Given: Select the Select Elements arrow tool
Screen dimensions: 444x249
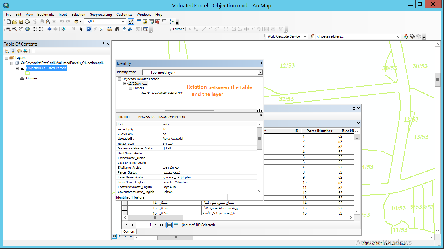Looking at the screenshot, I should (81, 29).
